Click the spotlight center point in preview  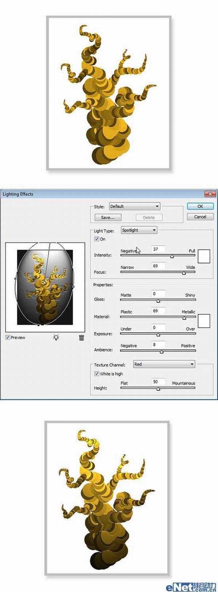(44, 282)
